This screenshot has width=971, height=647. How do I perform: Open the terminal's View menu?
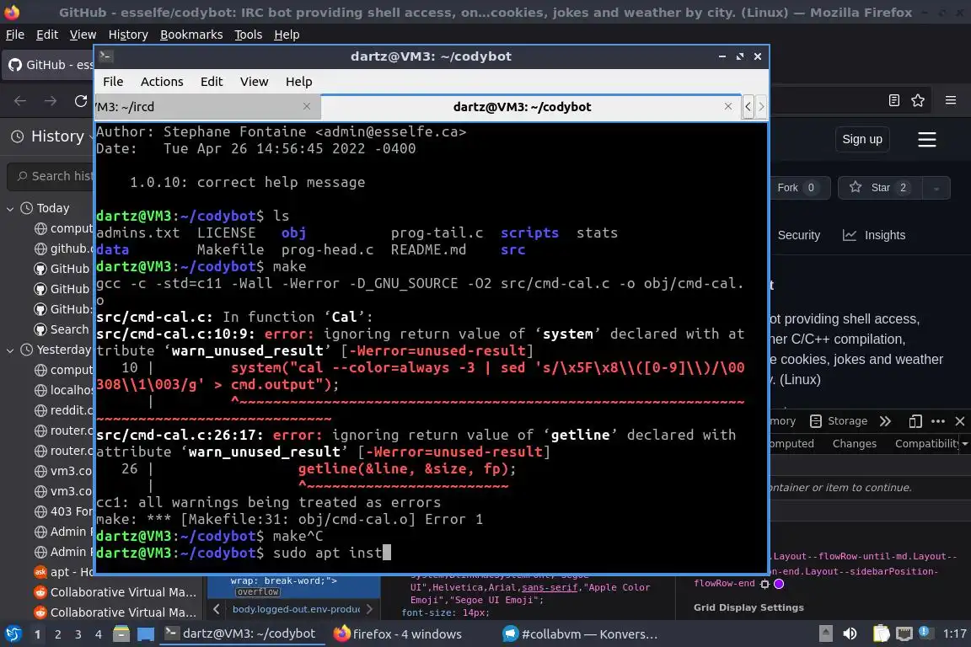pos(254,82)
